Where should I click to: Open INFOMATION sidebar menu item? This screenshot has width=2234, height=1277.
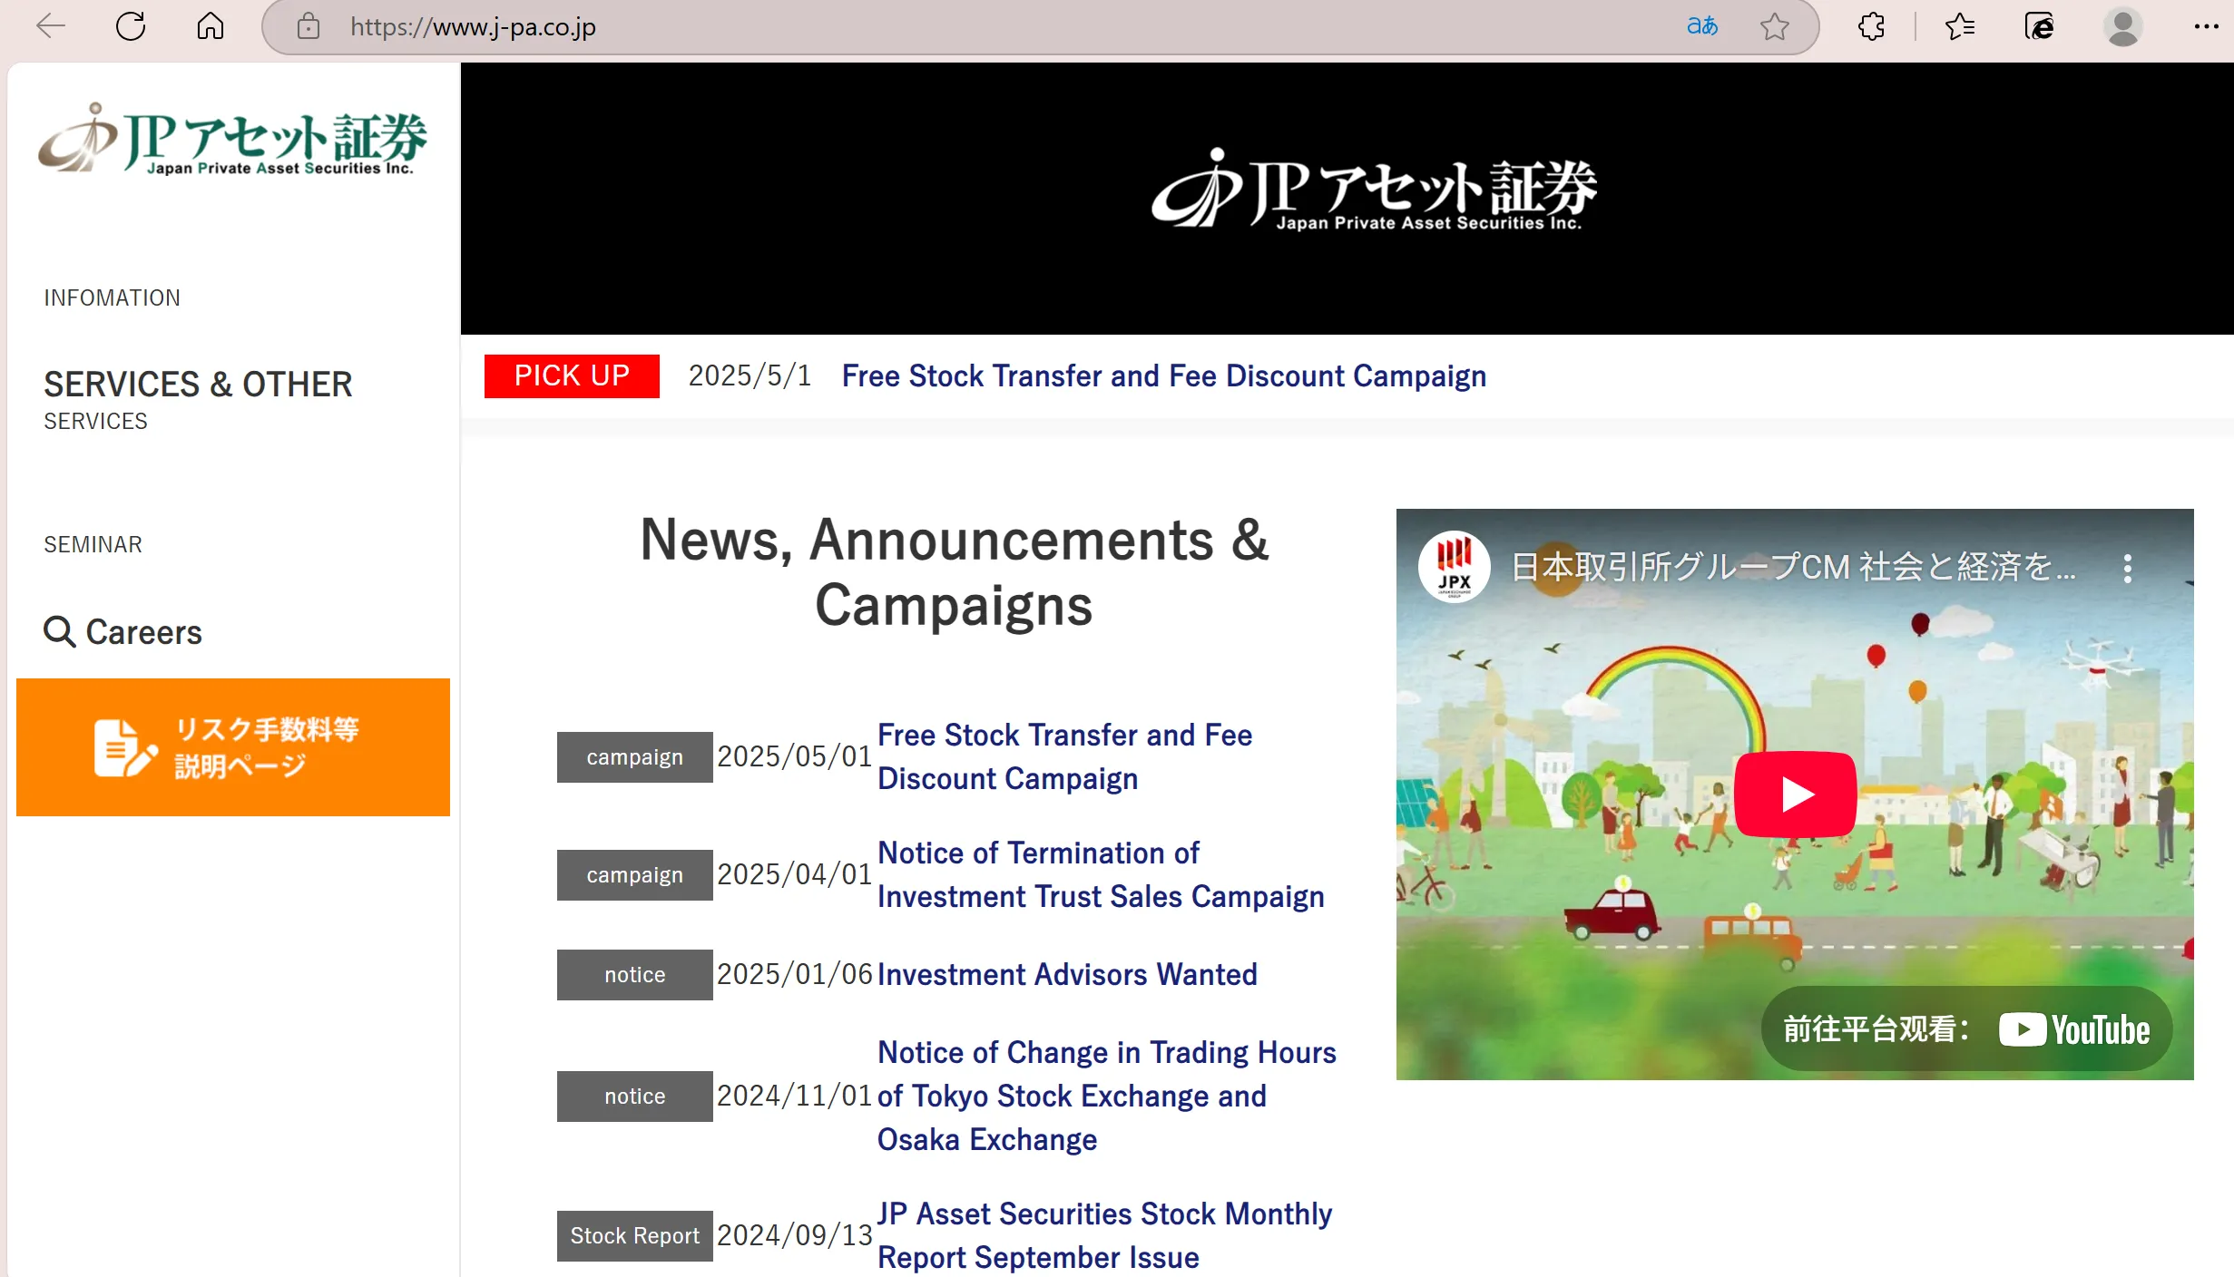[113, 297]
